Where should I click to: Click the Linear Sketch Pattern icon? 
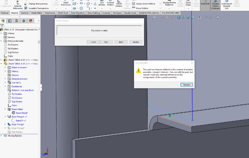[x=133, y=4]
